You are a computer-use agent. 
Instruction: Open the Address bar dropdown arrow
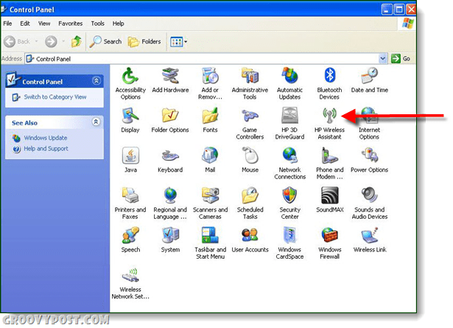click(383, 59)
